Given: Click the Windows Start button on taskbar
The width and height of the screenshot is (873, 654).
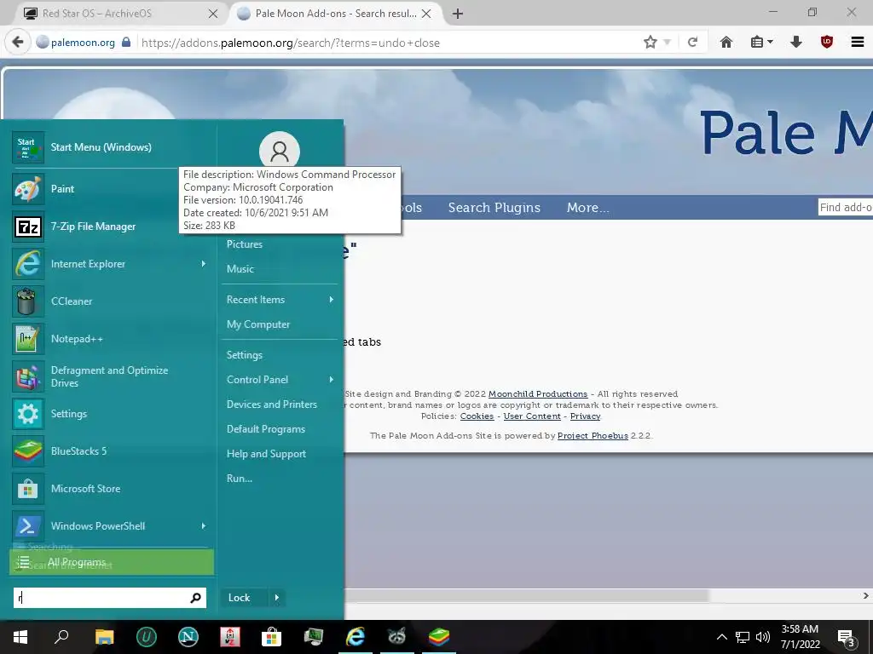Looking at the screenshot, I should (20, 637).
